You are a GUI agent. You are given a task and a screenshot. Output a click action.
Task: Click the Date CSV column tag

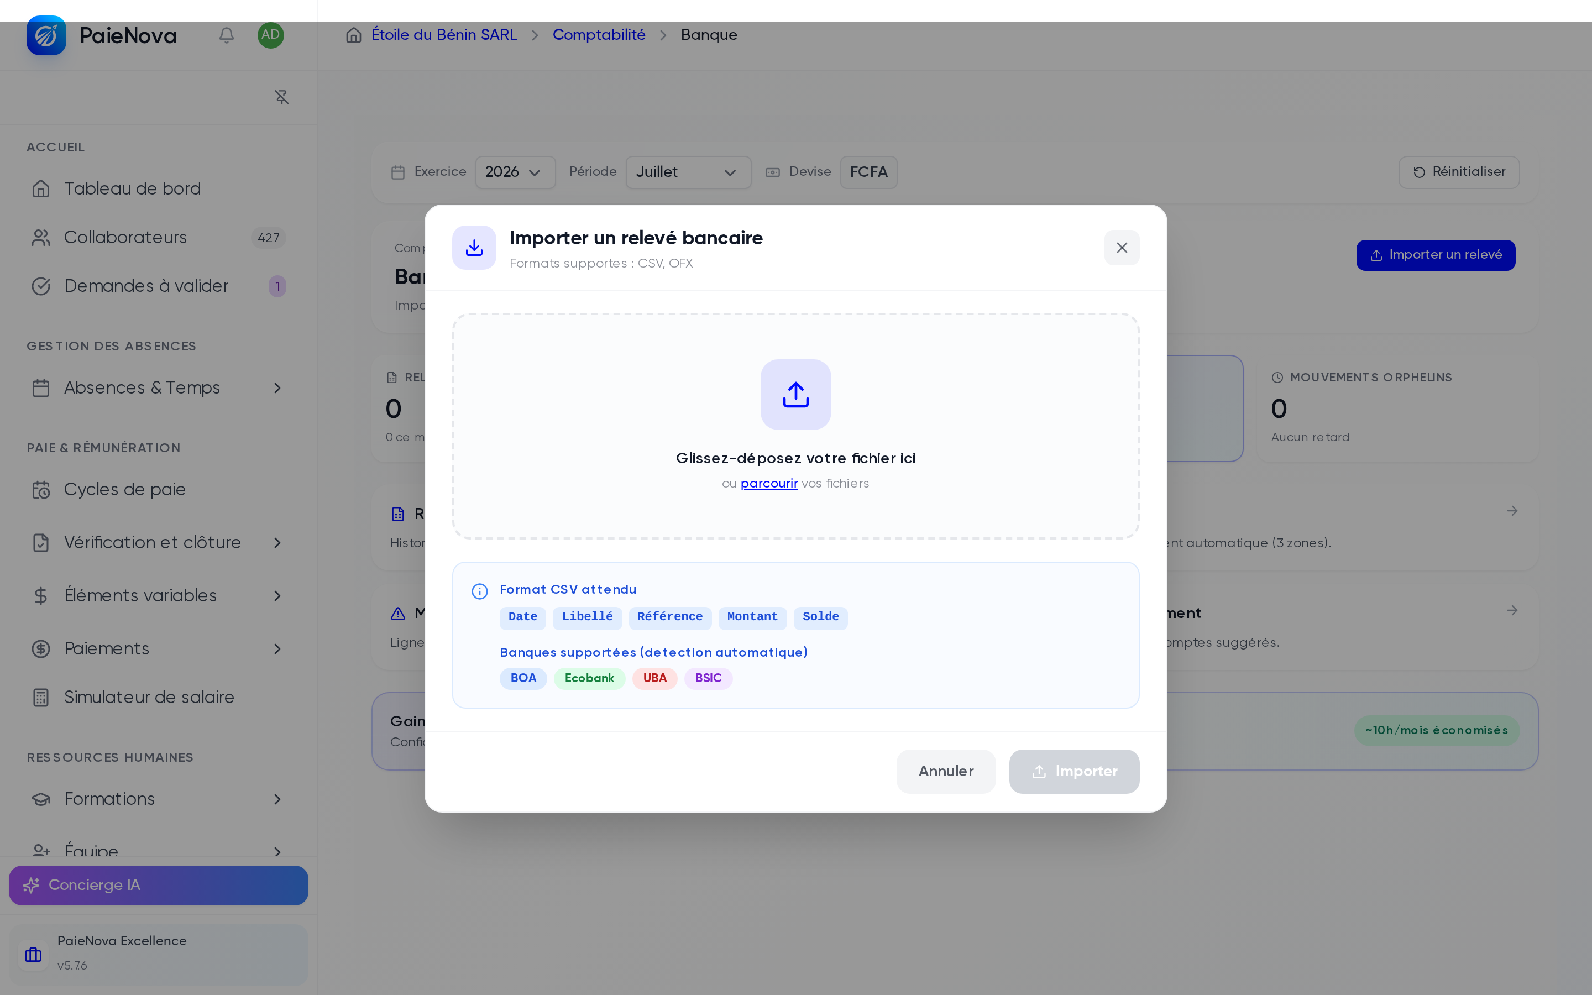coord(522,617)
